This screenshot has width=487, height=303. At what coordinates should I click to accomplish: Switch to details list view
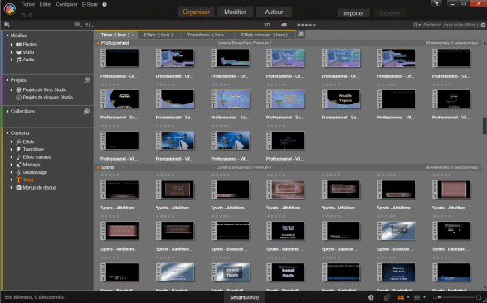[417, 297]
